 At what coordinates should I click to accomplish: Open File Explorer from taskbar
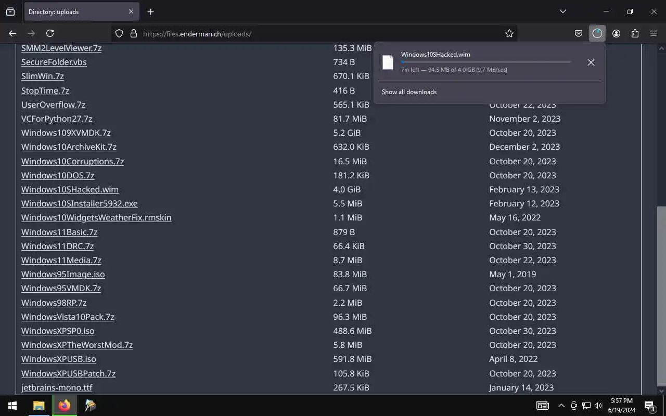click(x=39, y=406)
